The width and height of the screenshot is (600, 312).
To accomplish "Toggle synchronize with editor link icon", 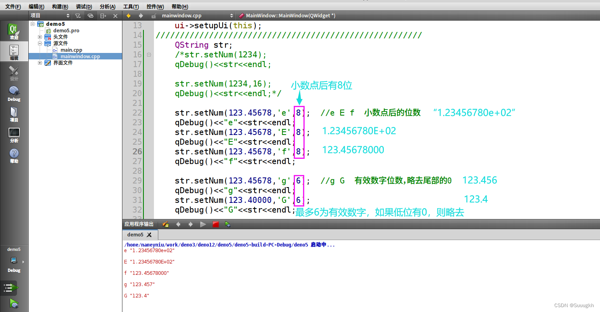I will [91, 16].
